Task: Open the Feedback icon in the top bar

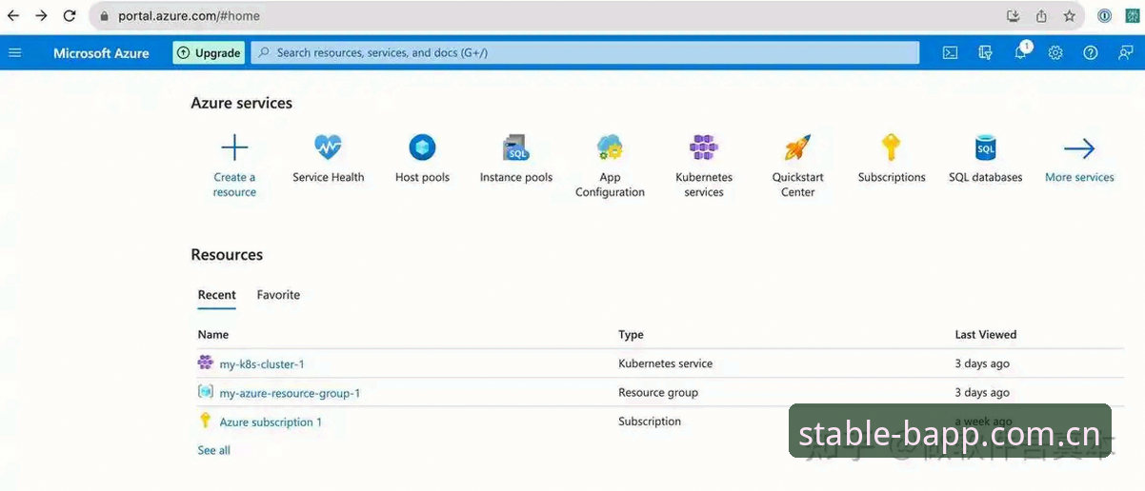Action: [x=1125, y=53]
